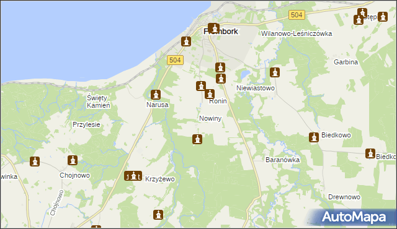Click the church cluster icon beside Krzyżewo
Viewport: 397px width, 229px height.
click(133, 176)
